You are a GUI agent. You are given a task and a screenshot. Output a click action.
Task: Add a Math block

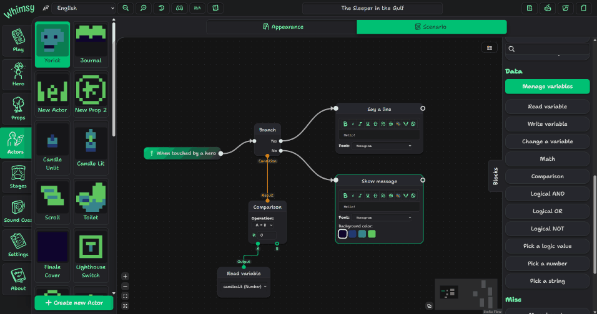pos(547,159)
